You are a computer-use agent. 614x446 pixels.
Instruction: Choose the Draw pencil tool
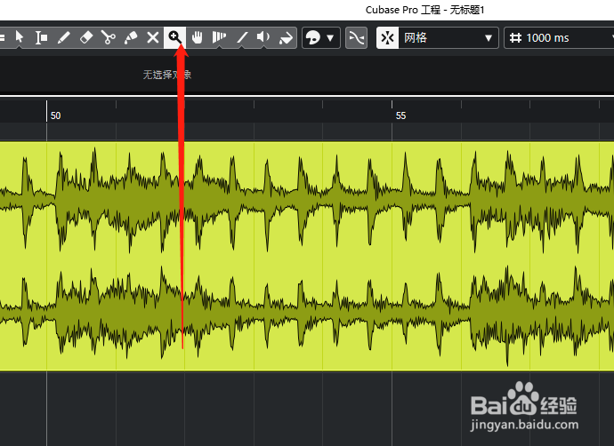pos(63,37)
